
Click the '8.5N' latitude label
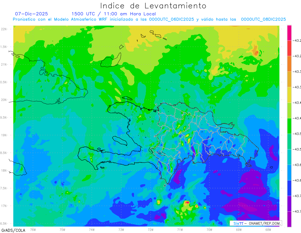(4, 153)
